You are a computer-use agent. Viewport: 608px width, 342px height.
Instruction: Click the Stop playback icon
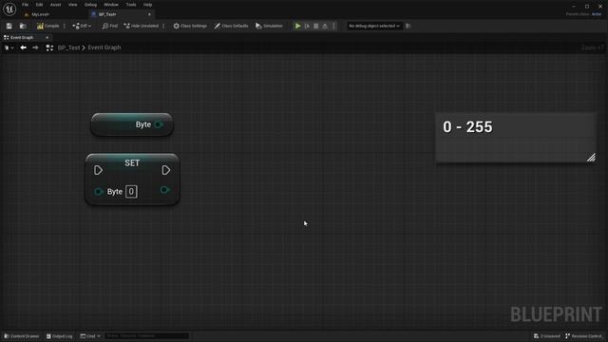click(316, 26)
